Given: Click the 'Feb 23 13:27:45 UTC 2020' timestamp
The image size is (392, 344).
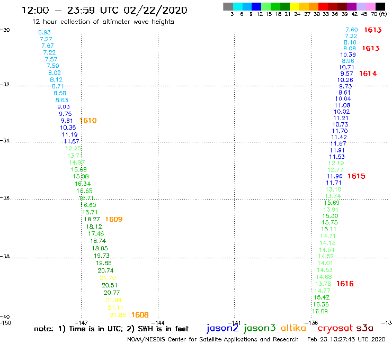Looking at the screenshot, I should point(346,339).
